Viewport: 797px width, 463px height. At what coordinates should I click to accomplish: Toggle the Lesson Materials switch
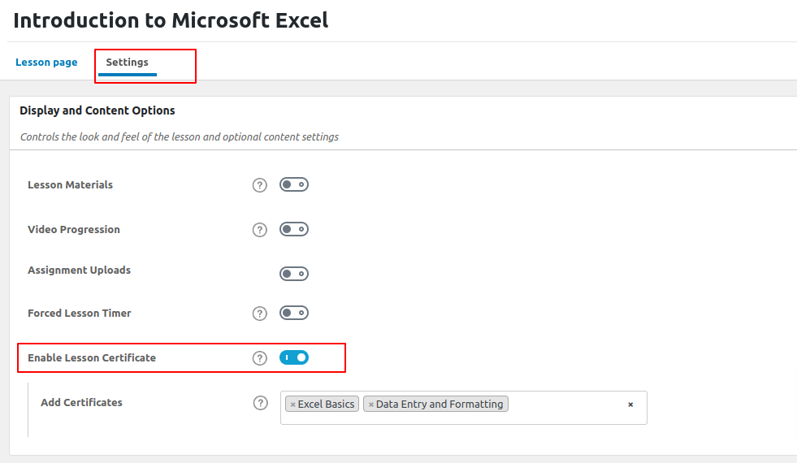[x=294, y=184]
